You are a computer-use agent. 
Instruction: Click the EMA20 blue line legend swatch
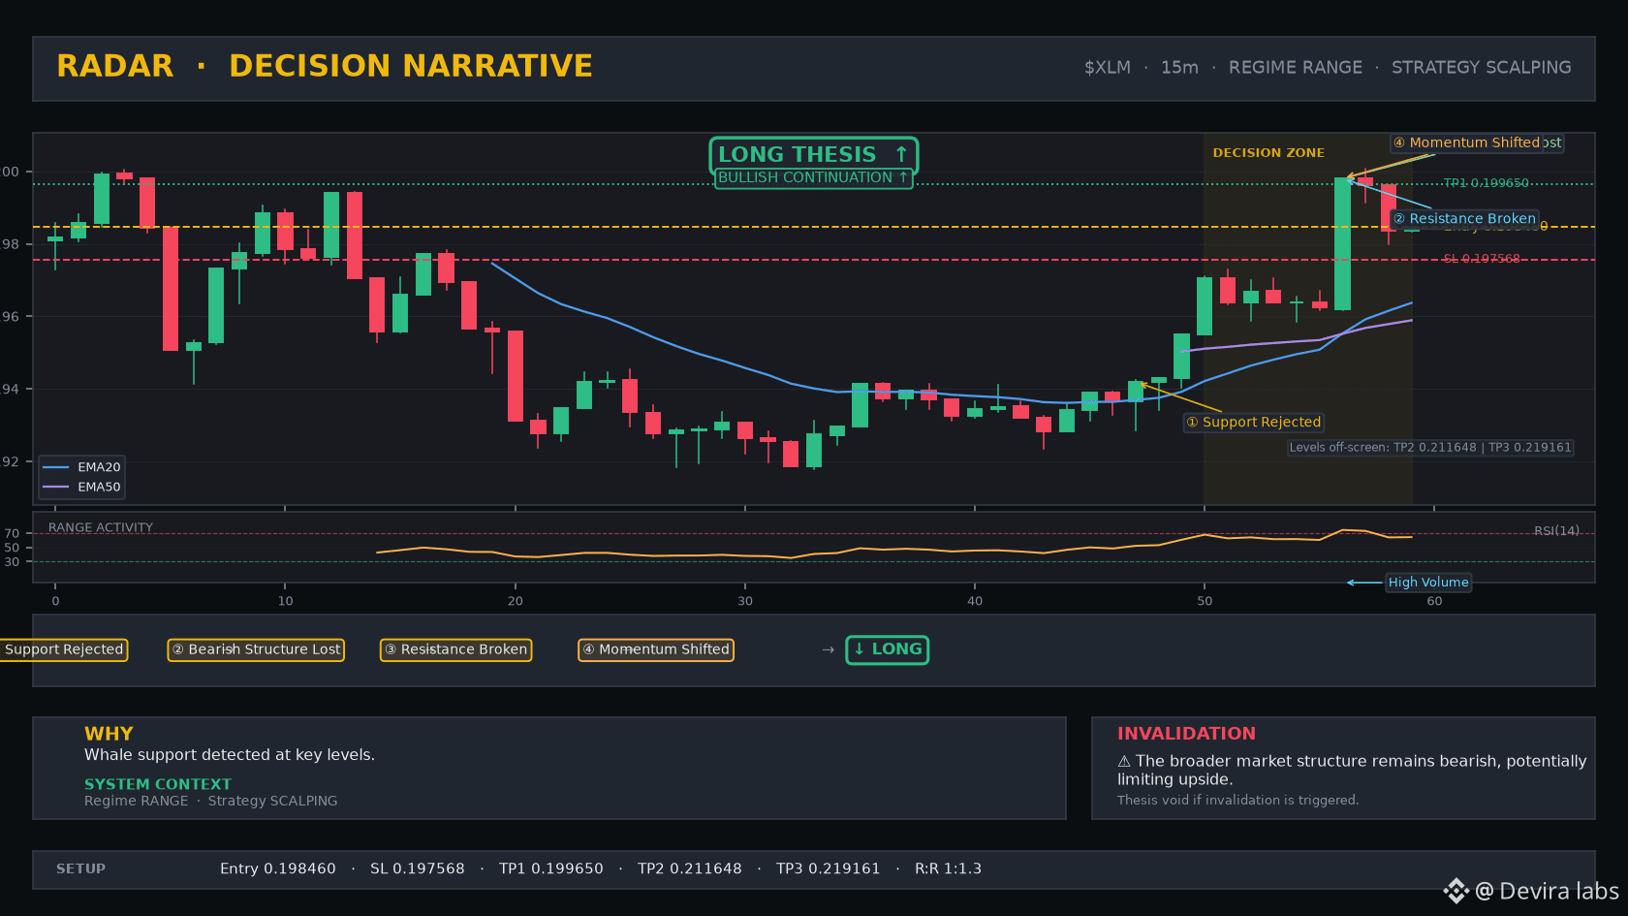pyautogui.click(x=56, y=467)
